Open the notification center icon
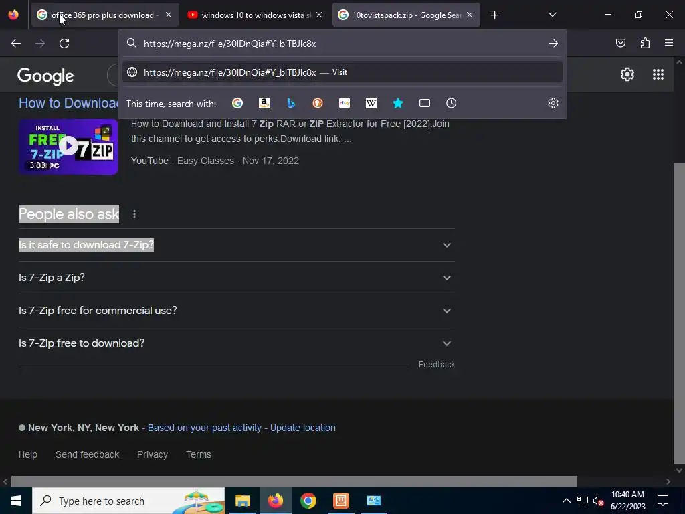685x514 pixels. pyautogui.click(x=663, y=501)
